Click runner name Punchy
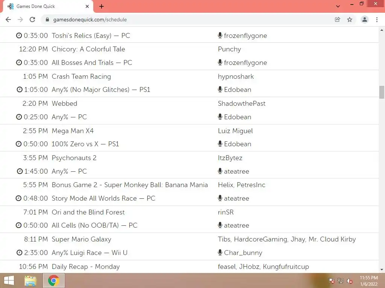The height and width of the screenshot is (288, 385). point(229,49)
